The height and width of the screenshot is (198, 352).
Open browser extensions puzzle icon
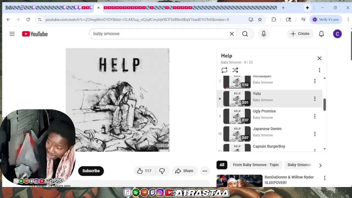pos(274,20)
